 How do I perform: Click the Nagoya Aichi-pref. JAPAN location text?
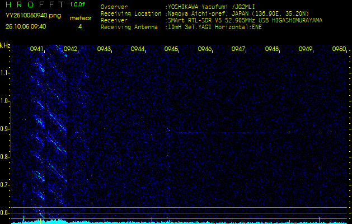pyautogui.click(x=238, y=13)
